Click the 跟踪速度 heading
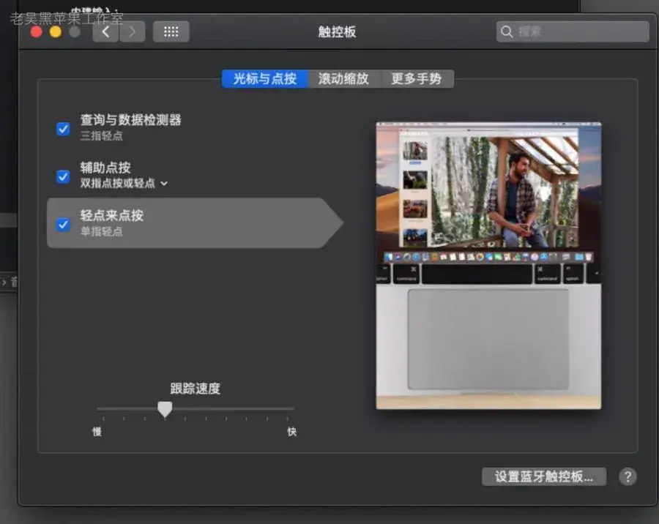The image size is (659, 524). [x=196, y=389]
